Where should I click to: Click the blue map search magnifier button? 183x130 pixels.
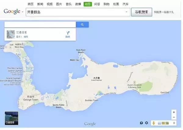pyautogui.click(x=82, y=25)
